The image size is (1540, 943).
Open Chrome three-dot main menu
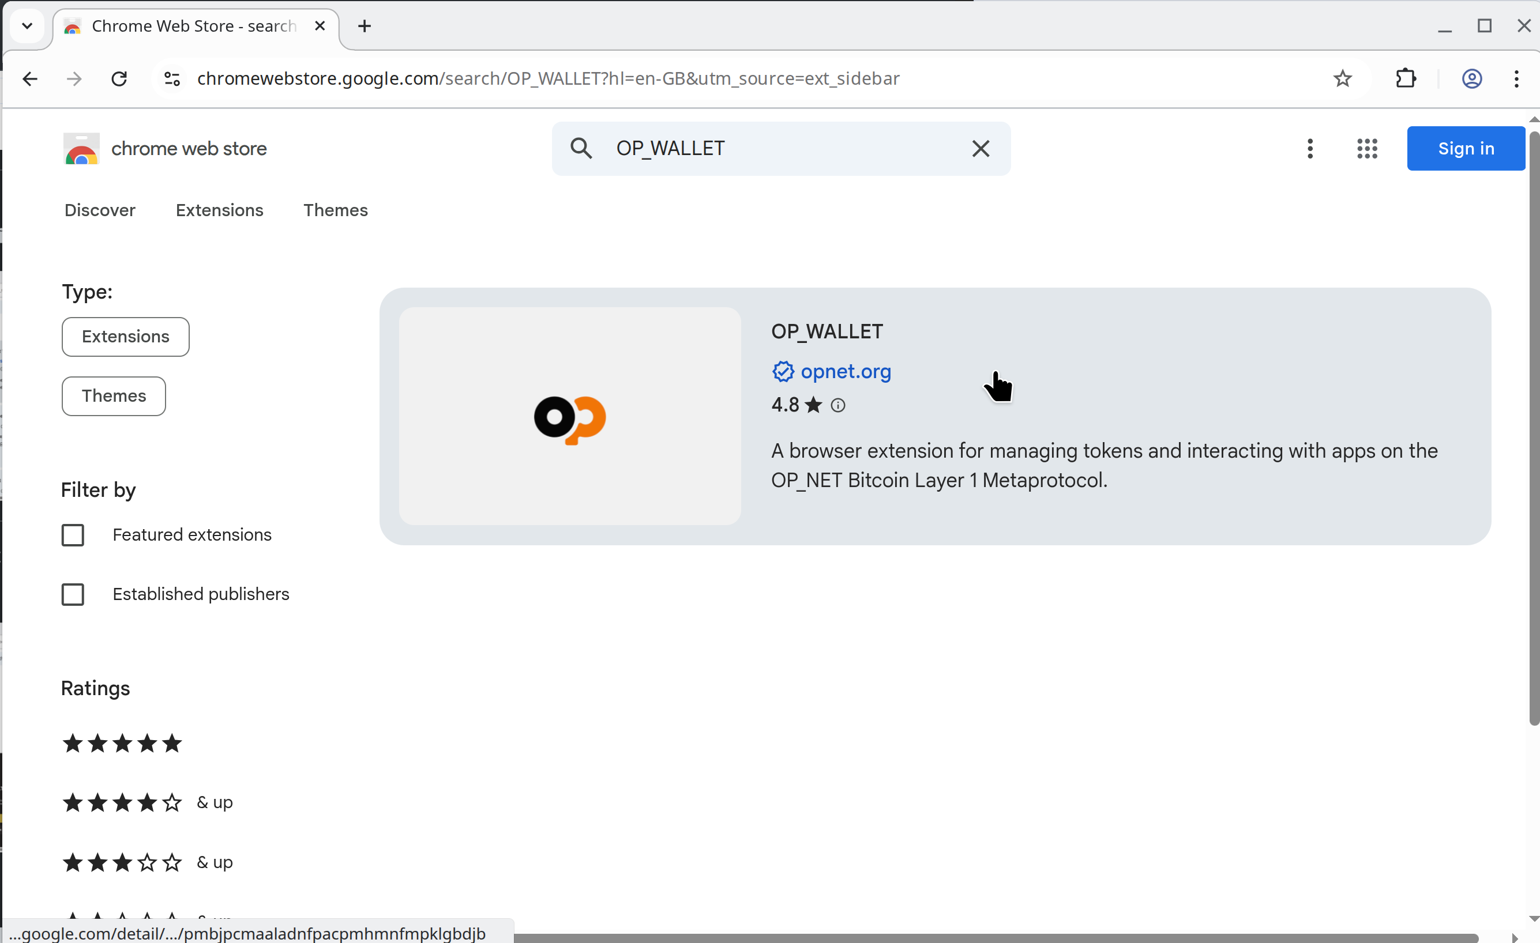tap(1516, 79)
